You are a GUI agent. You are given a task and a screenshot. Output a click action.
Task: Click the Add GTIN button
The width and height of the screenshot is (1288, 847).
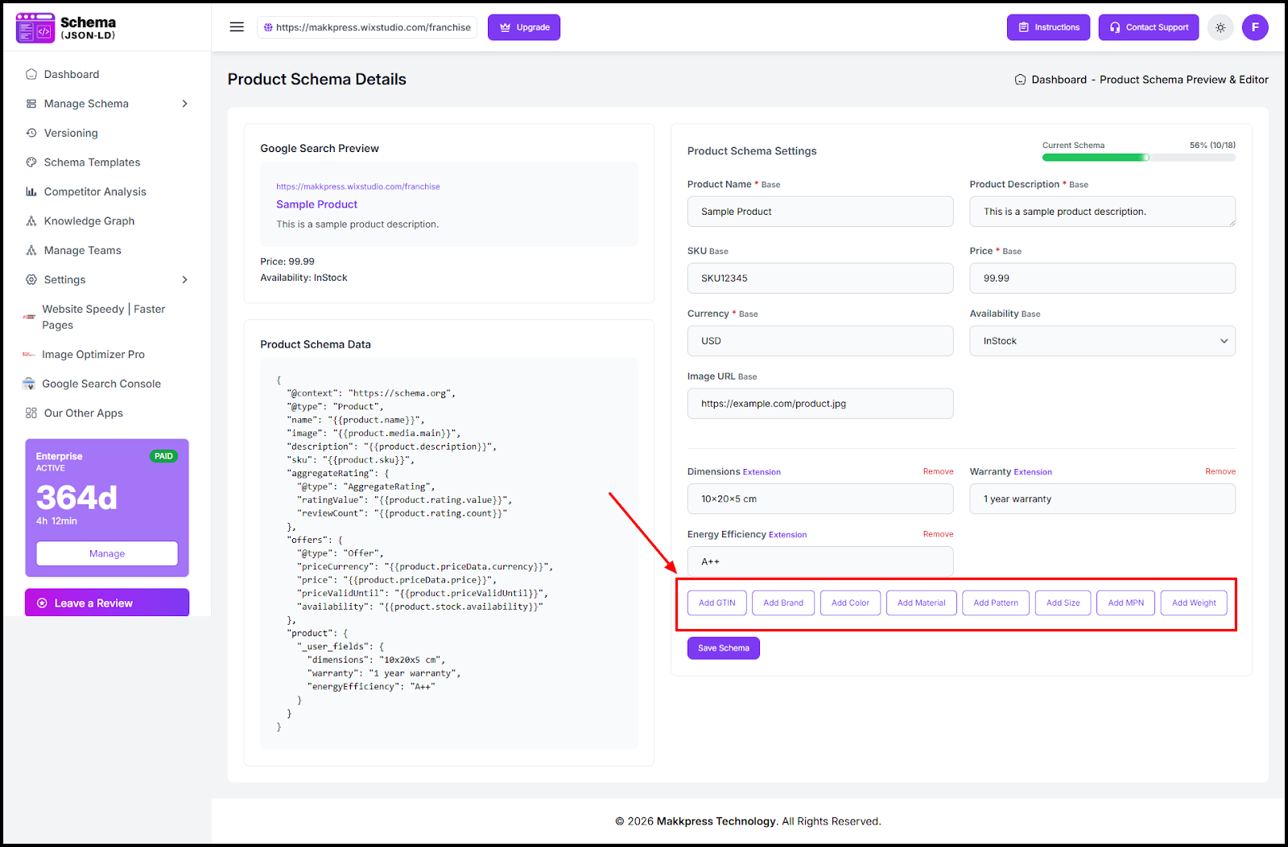point(716,602)
